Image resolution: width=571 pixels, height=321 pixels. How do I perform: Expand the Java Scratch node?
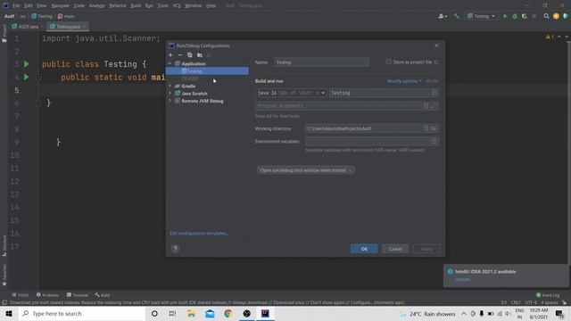coord(170,94)
